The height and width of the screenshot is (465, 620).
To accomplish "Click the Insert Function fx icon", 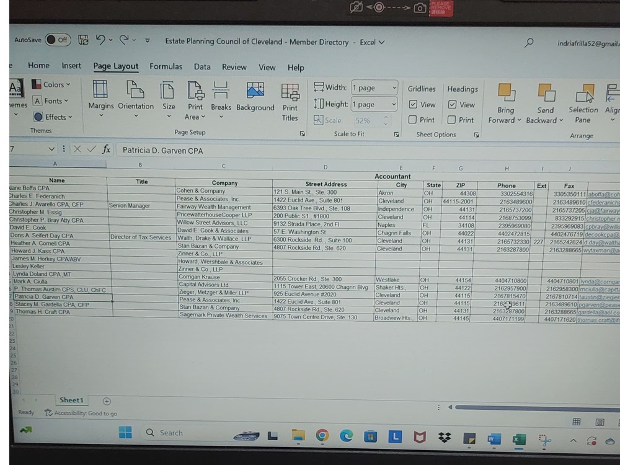I will coord(106,149).
